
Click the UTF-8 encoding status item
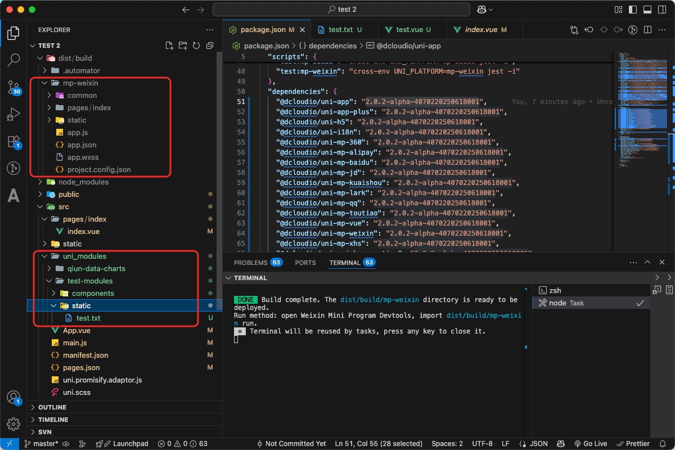pyautogui.click(x=483, y=444)
